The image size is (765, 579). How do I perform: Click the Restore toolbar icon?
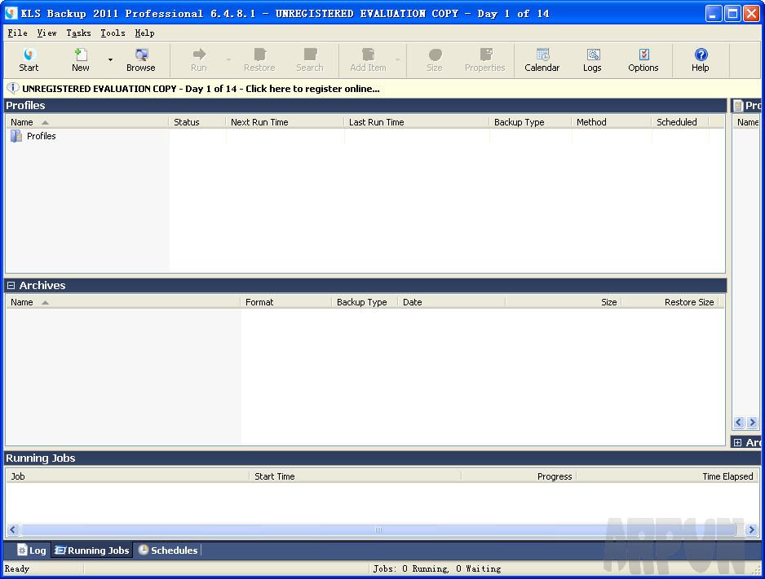(259, 60)
